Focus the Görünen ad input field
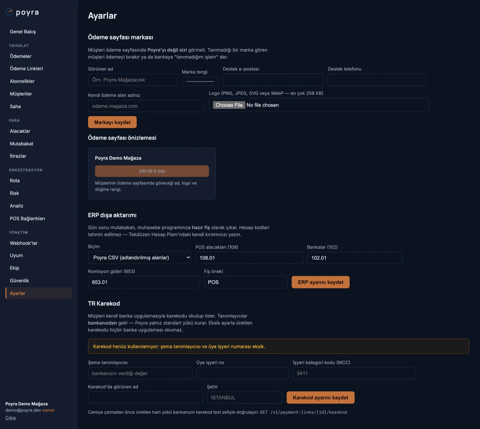Image resolution: width=480 pixels, height=429 pixels. tap(133, 80)
